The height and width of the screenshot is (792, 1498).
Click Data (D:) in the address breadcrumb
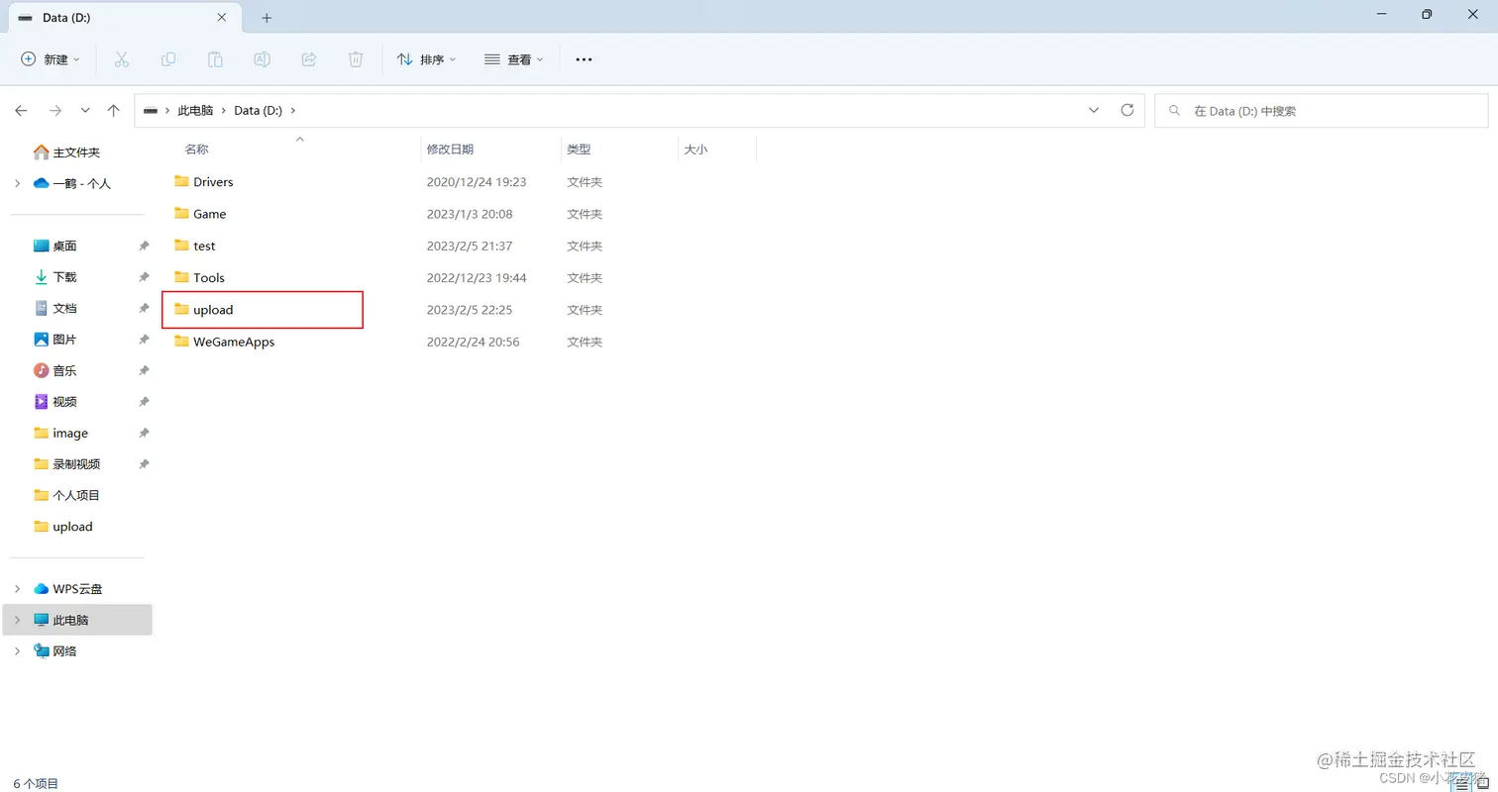point(258,111)
